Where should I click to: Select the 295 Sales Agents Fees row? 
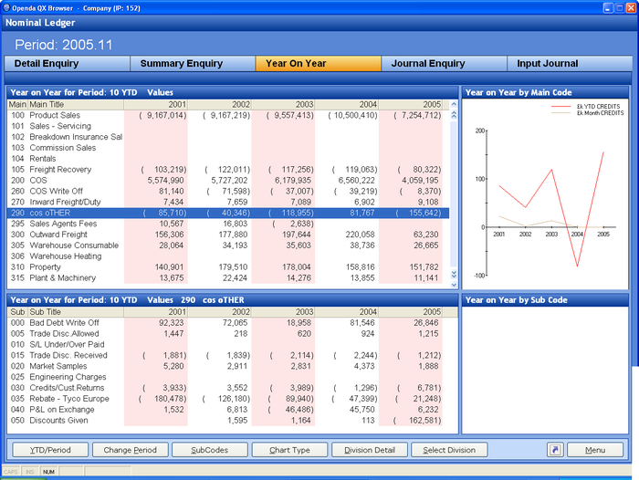[x=228, y=224]
